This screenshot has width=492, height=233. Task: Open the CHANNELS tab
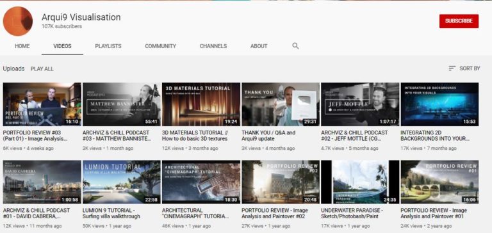(x=213, y=46)
